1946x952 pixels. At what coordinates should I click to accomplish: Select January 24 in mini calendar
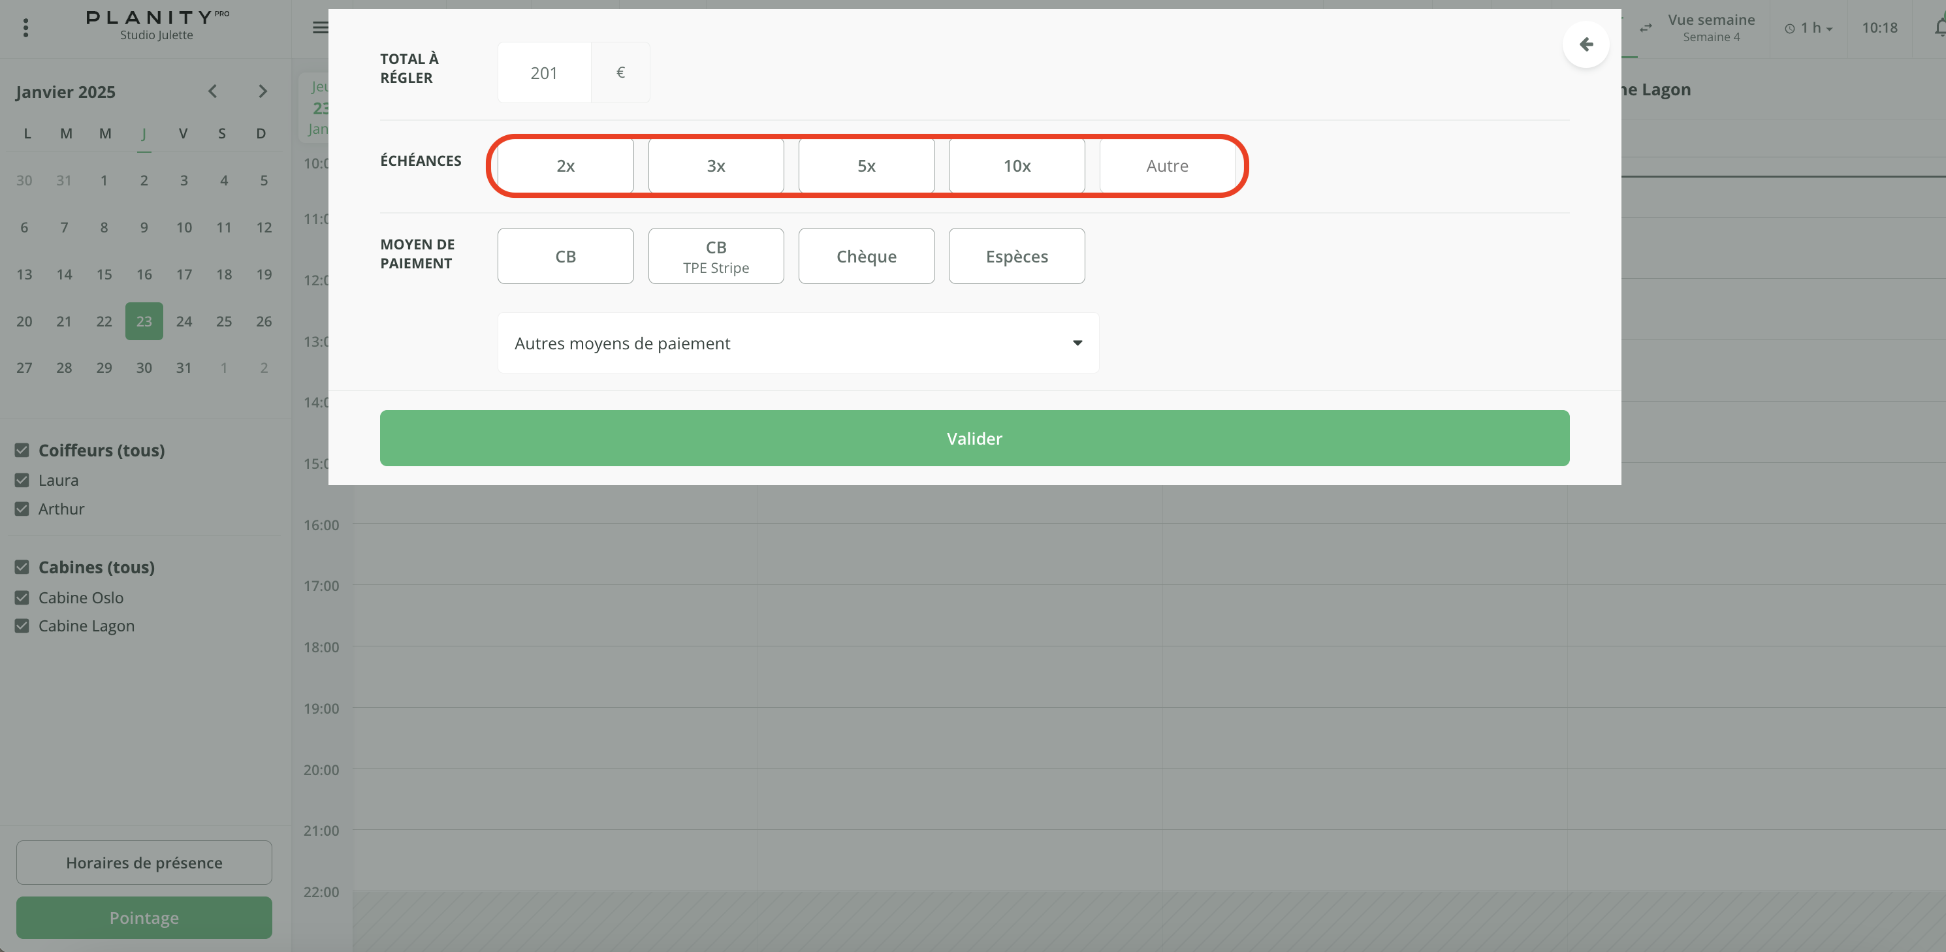tap(183, 322)
